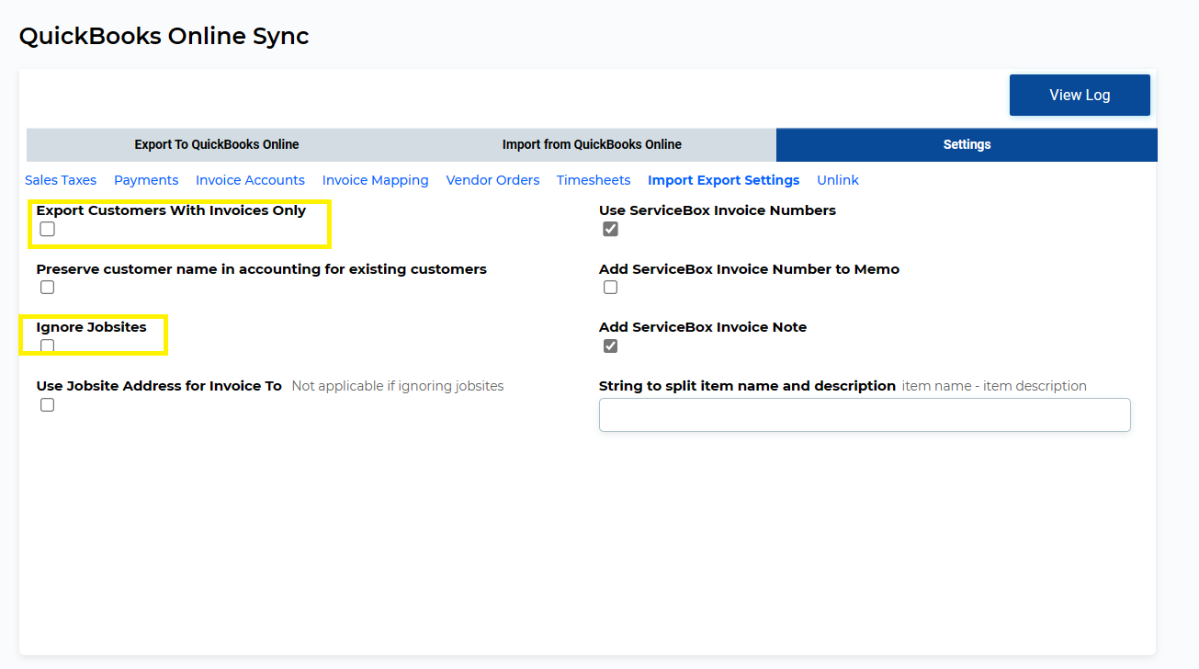
Task: Select Import Export Settings link
Action: click(x=724, y=180)
